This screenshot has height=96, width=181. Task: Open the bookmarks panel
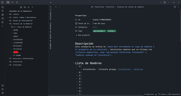[x=17, y=2]
